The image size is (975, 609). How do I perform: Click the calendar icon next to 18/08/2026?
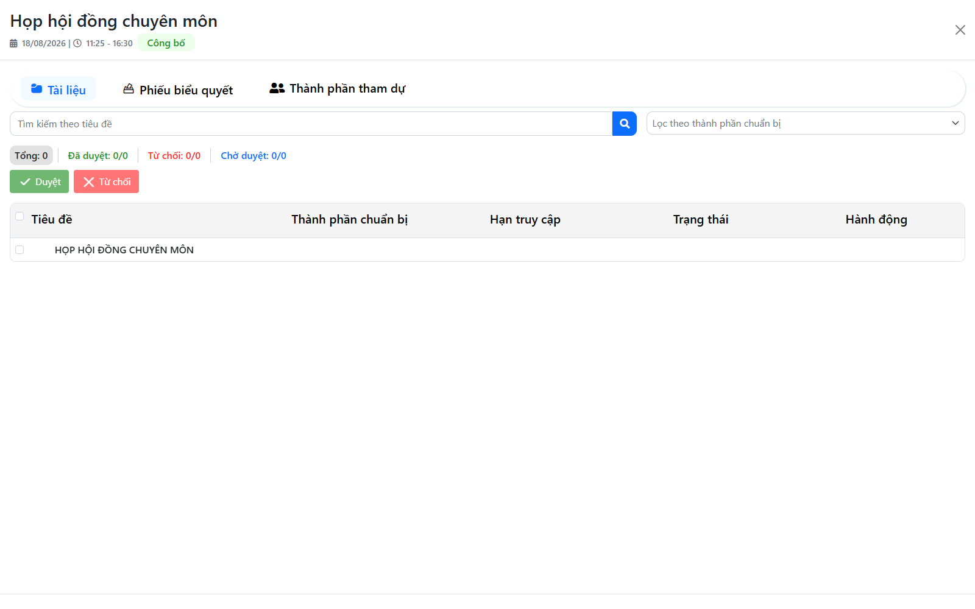pos(13,43)
